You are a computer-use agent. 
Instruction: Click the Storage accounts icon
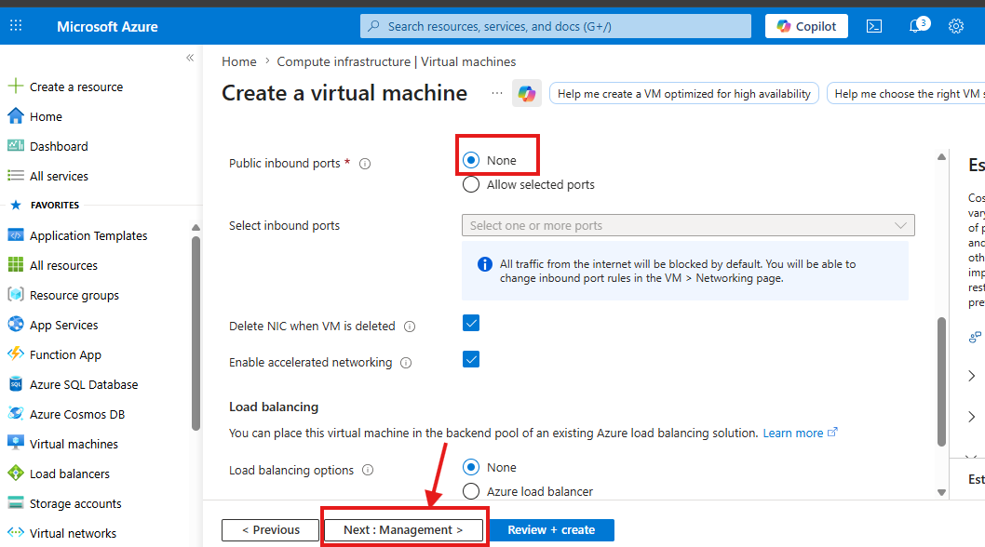click(16, 503)
